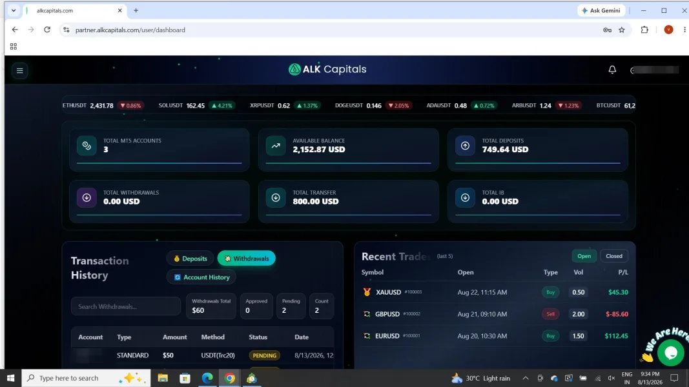Click the Buy badge on XAUUSD row
This screenshot has height=387, width=689.
550,292
